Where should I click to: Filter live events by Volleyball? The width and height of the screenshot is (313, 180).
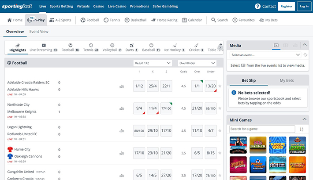coord(112,48)
